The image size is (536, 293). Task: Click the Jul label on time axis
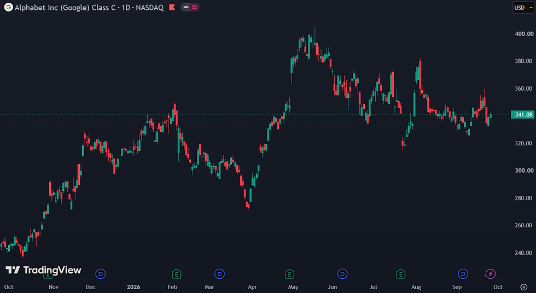(x=373, y=287)
